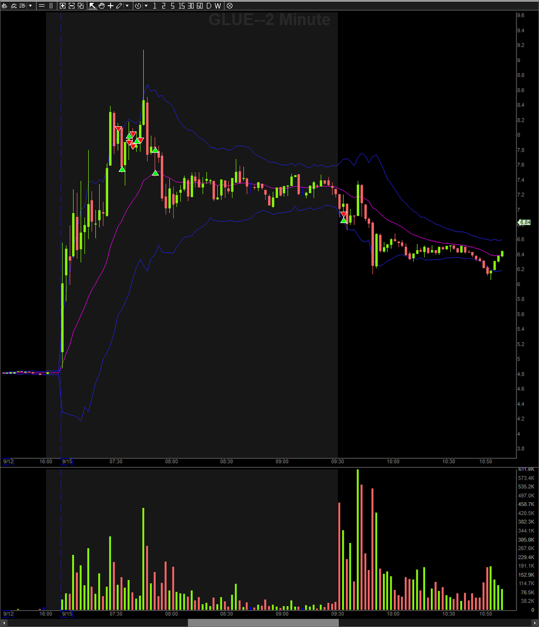The width and height of the screenshot is (539, 627).
Task: Click the zoom in expand icon
Action: coord(62,6)
